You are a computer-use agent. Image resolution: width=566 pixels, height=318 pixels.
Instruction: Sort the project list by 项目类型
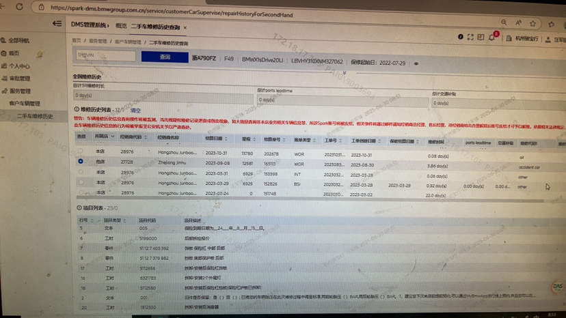coord(125,220)
